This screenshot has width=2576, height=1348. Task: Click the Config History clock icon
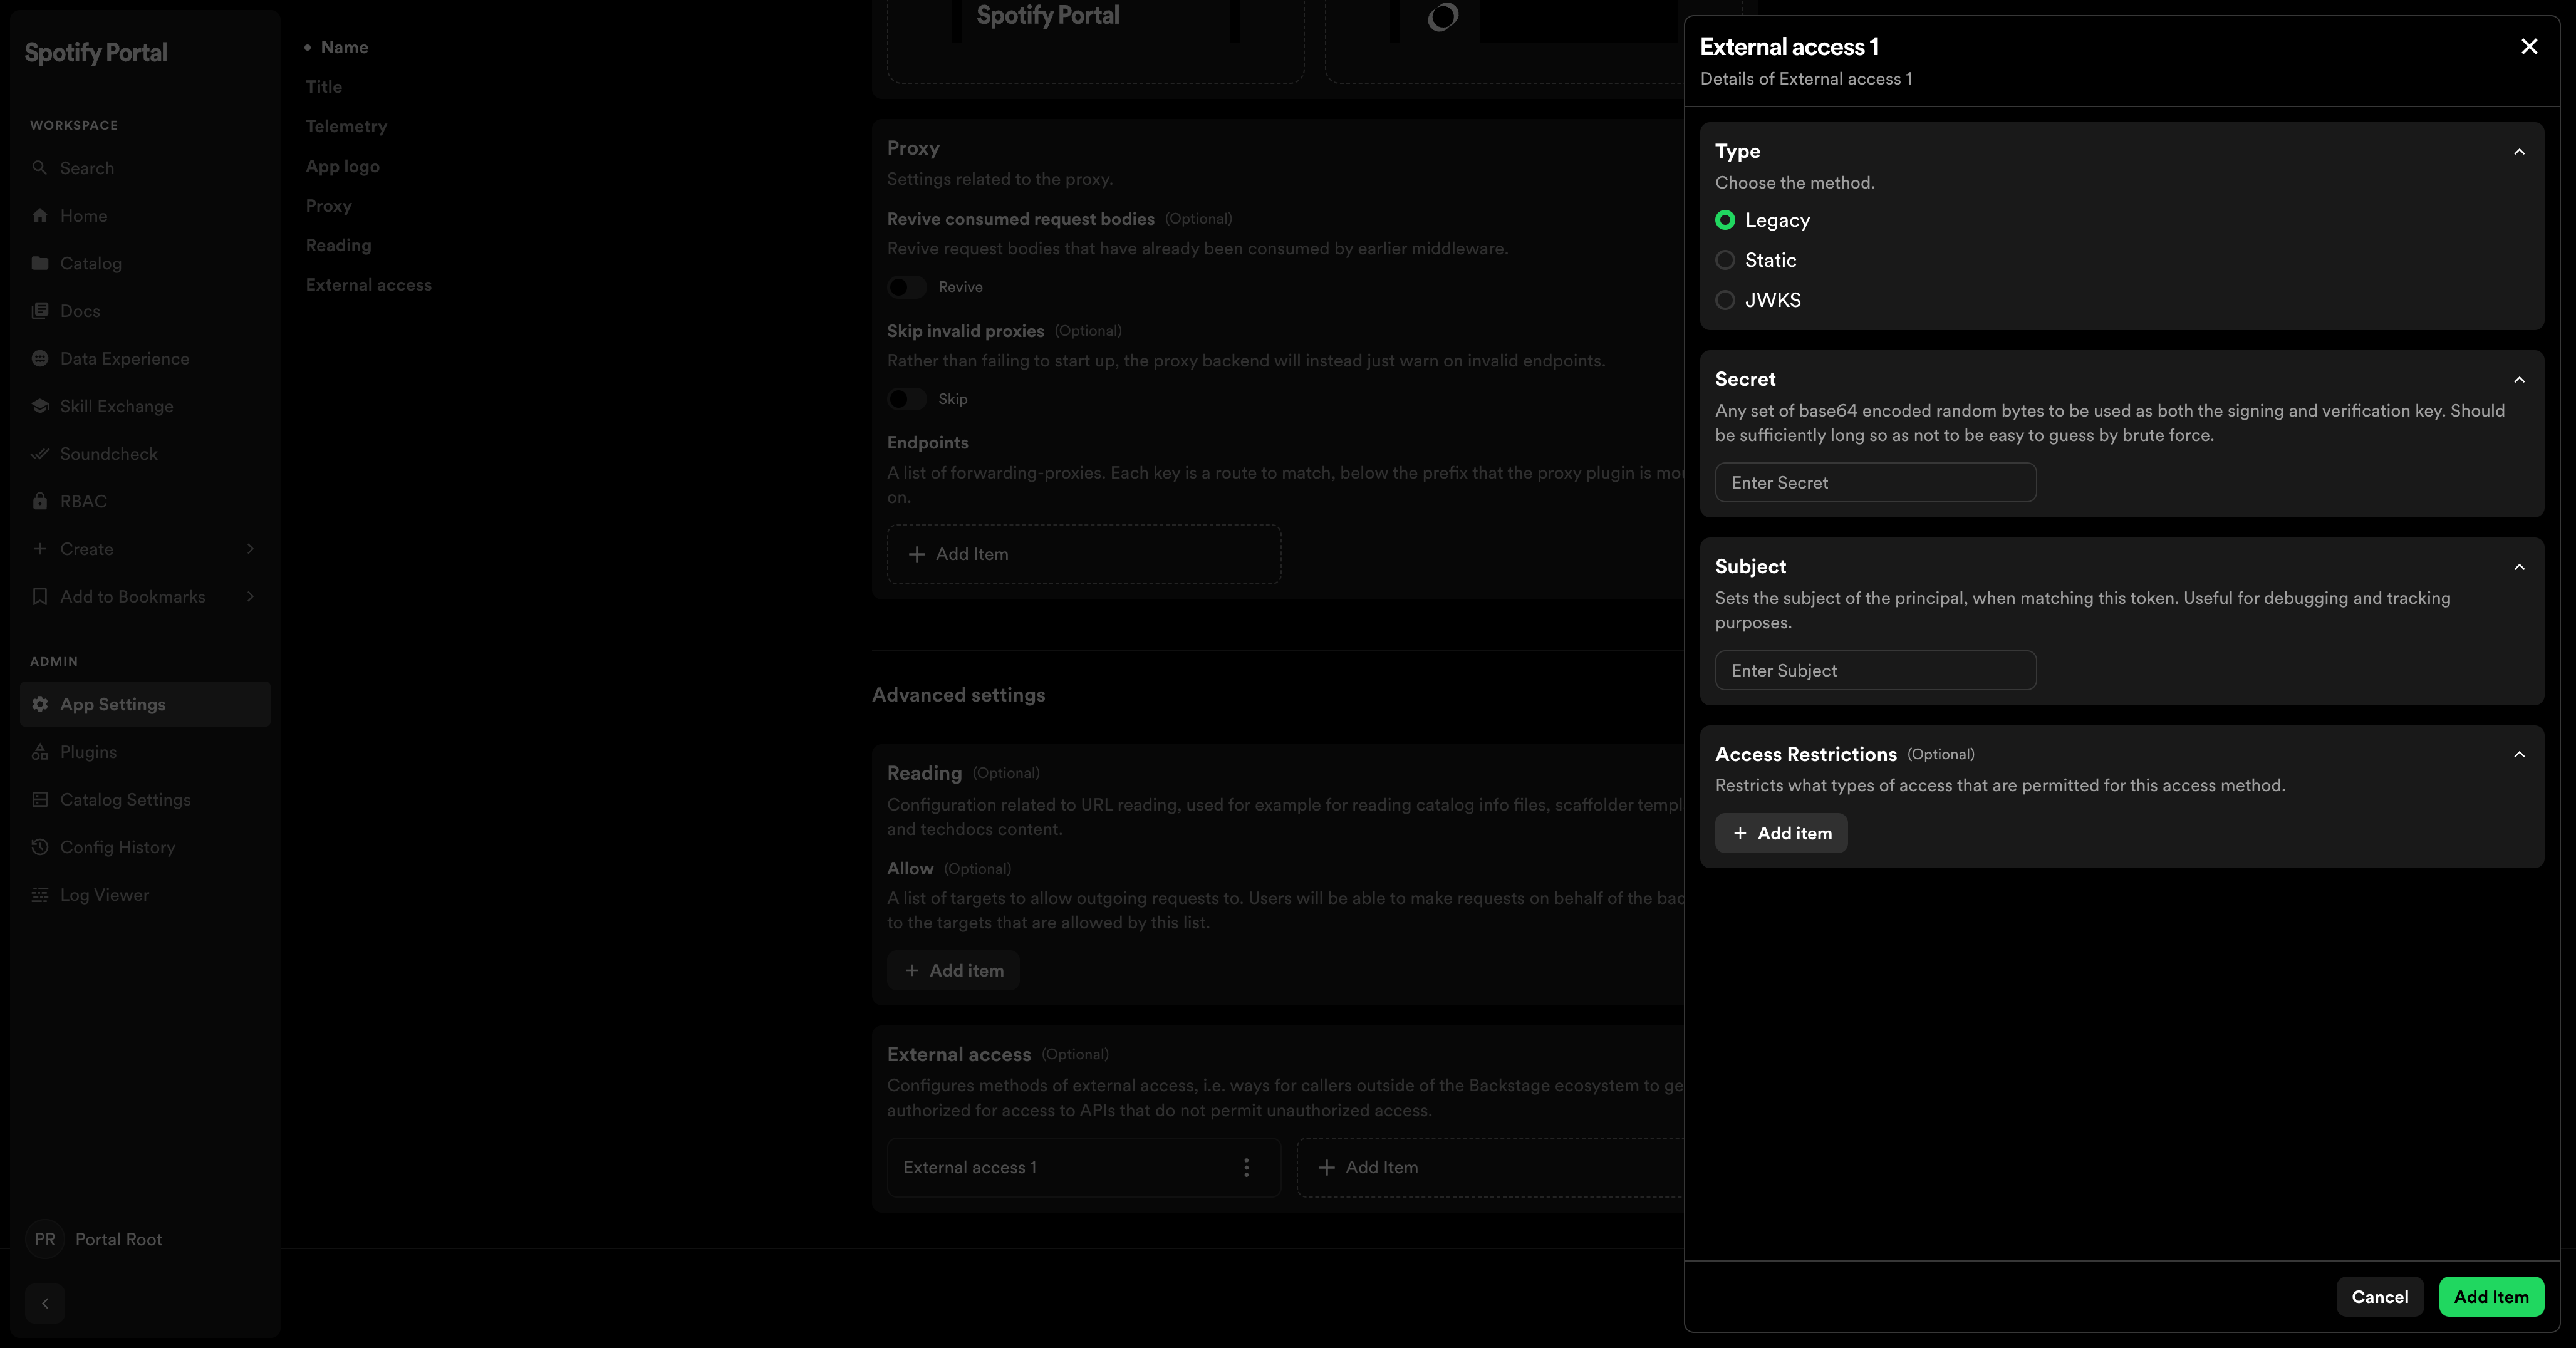(40, 847)
